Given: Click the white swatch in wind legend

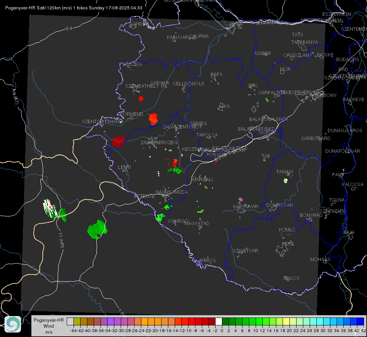Looking at the screenshot, I should coord(219,321).
